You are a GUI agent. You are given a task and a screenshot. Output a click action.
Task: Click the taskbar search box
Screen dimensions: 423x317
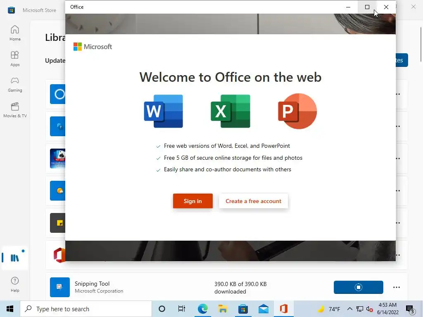pos(86,309)
